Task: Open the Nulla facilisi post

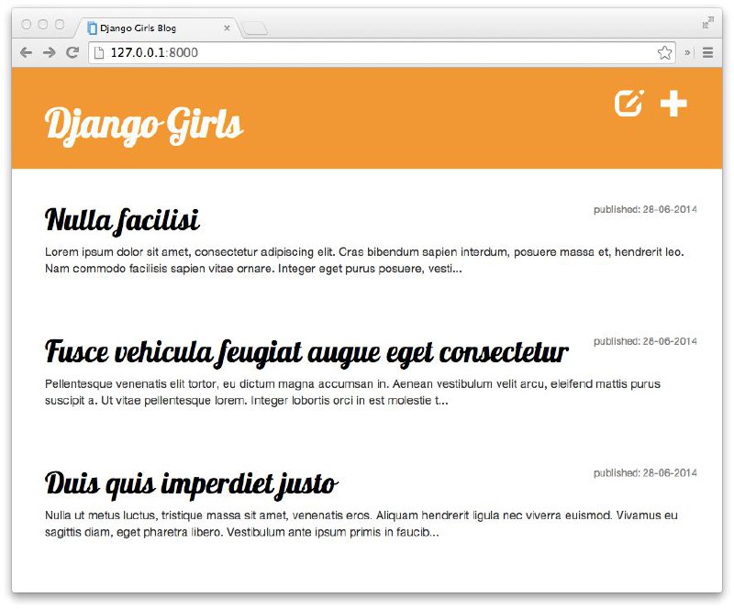Action: click(x=122, y=220)
